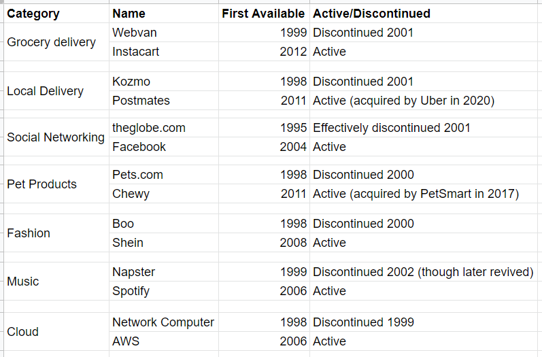Select the Social Networking category cell
Screen dimensions: 542x357
(56, 137)
